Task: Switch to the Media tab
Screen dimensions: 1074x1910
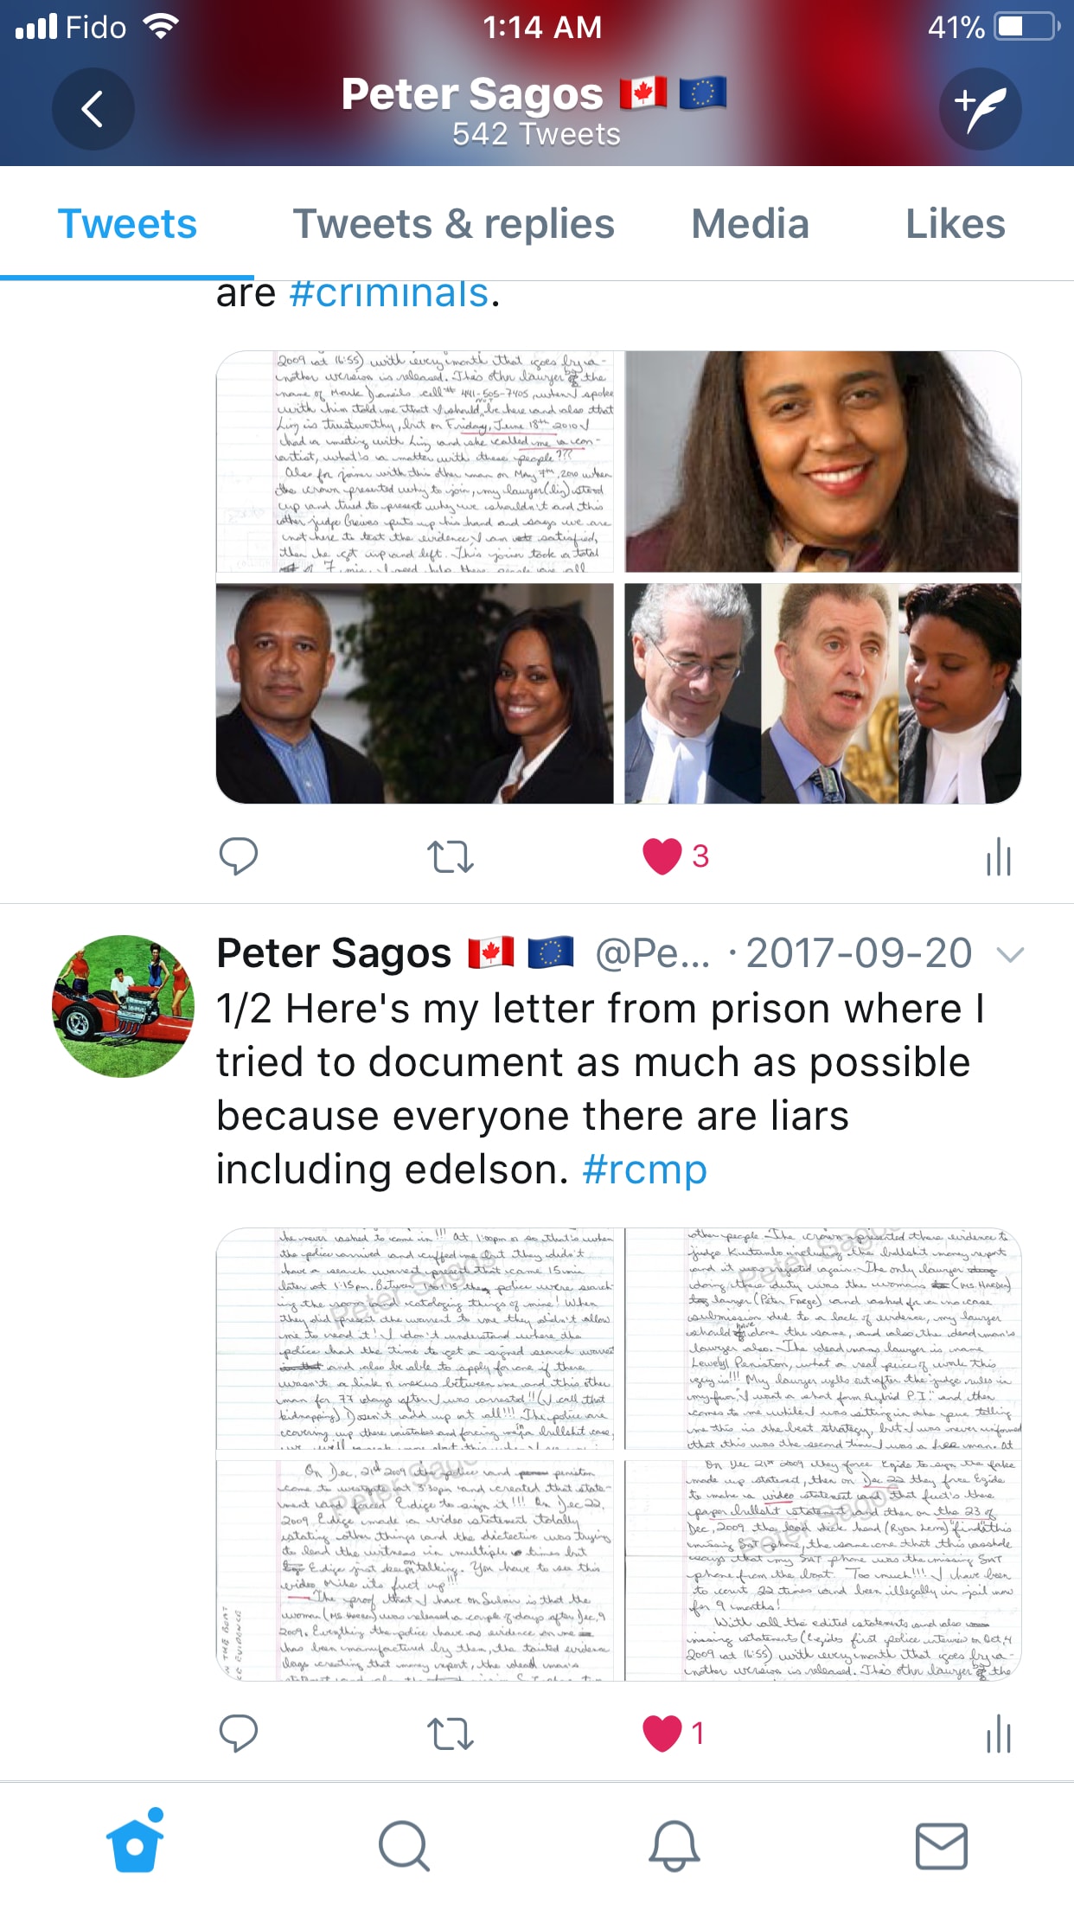Action: point(750,223)
